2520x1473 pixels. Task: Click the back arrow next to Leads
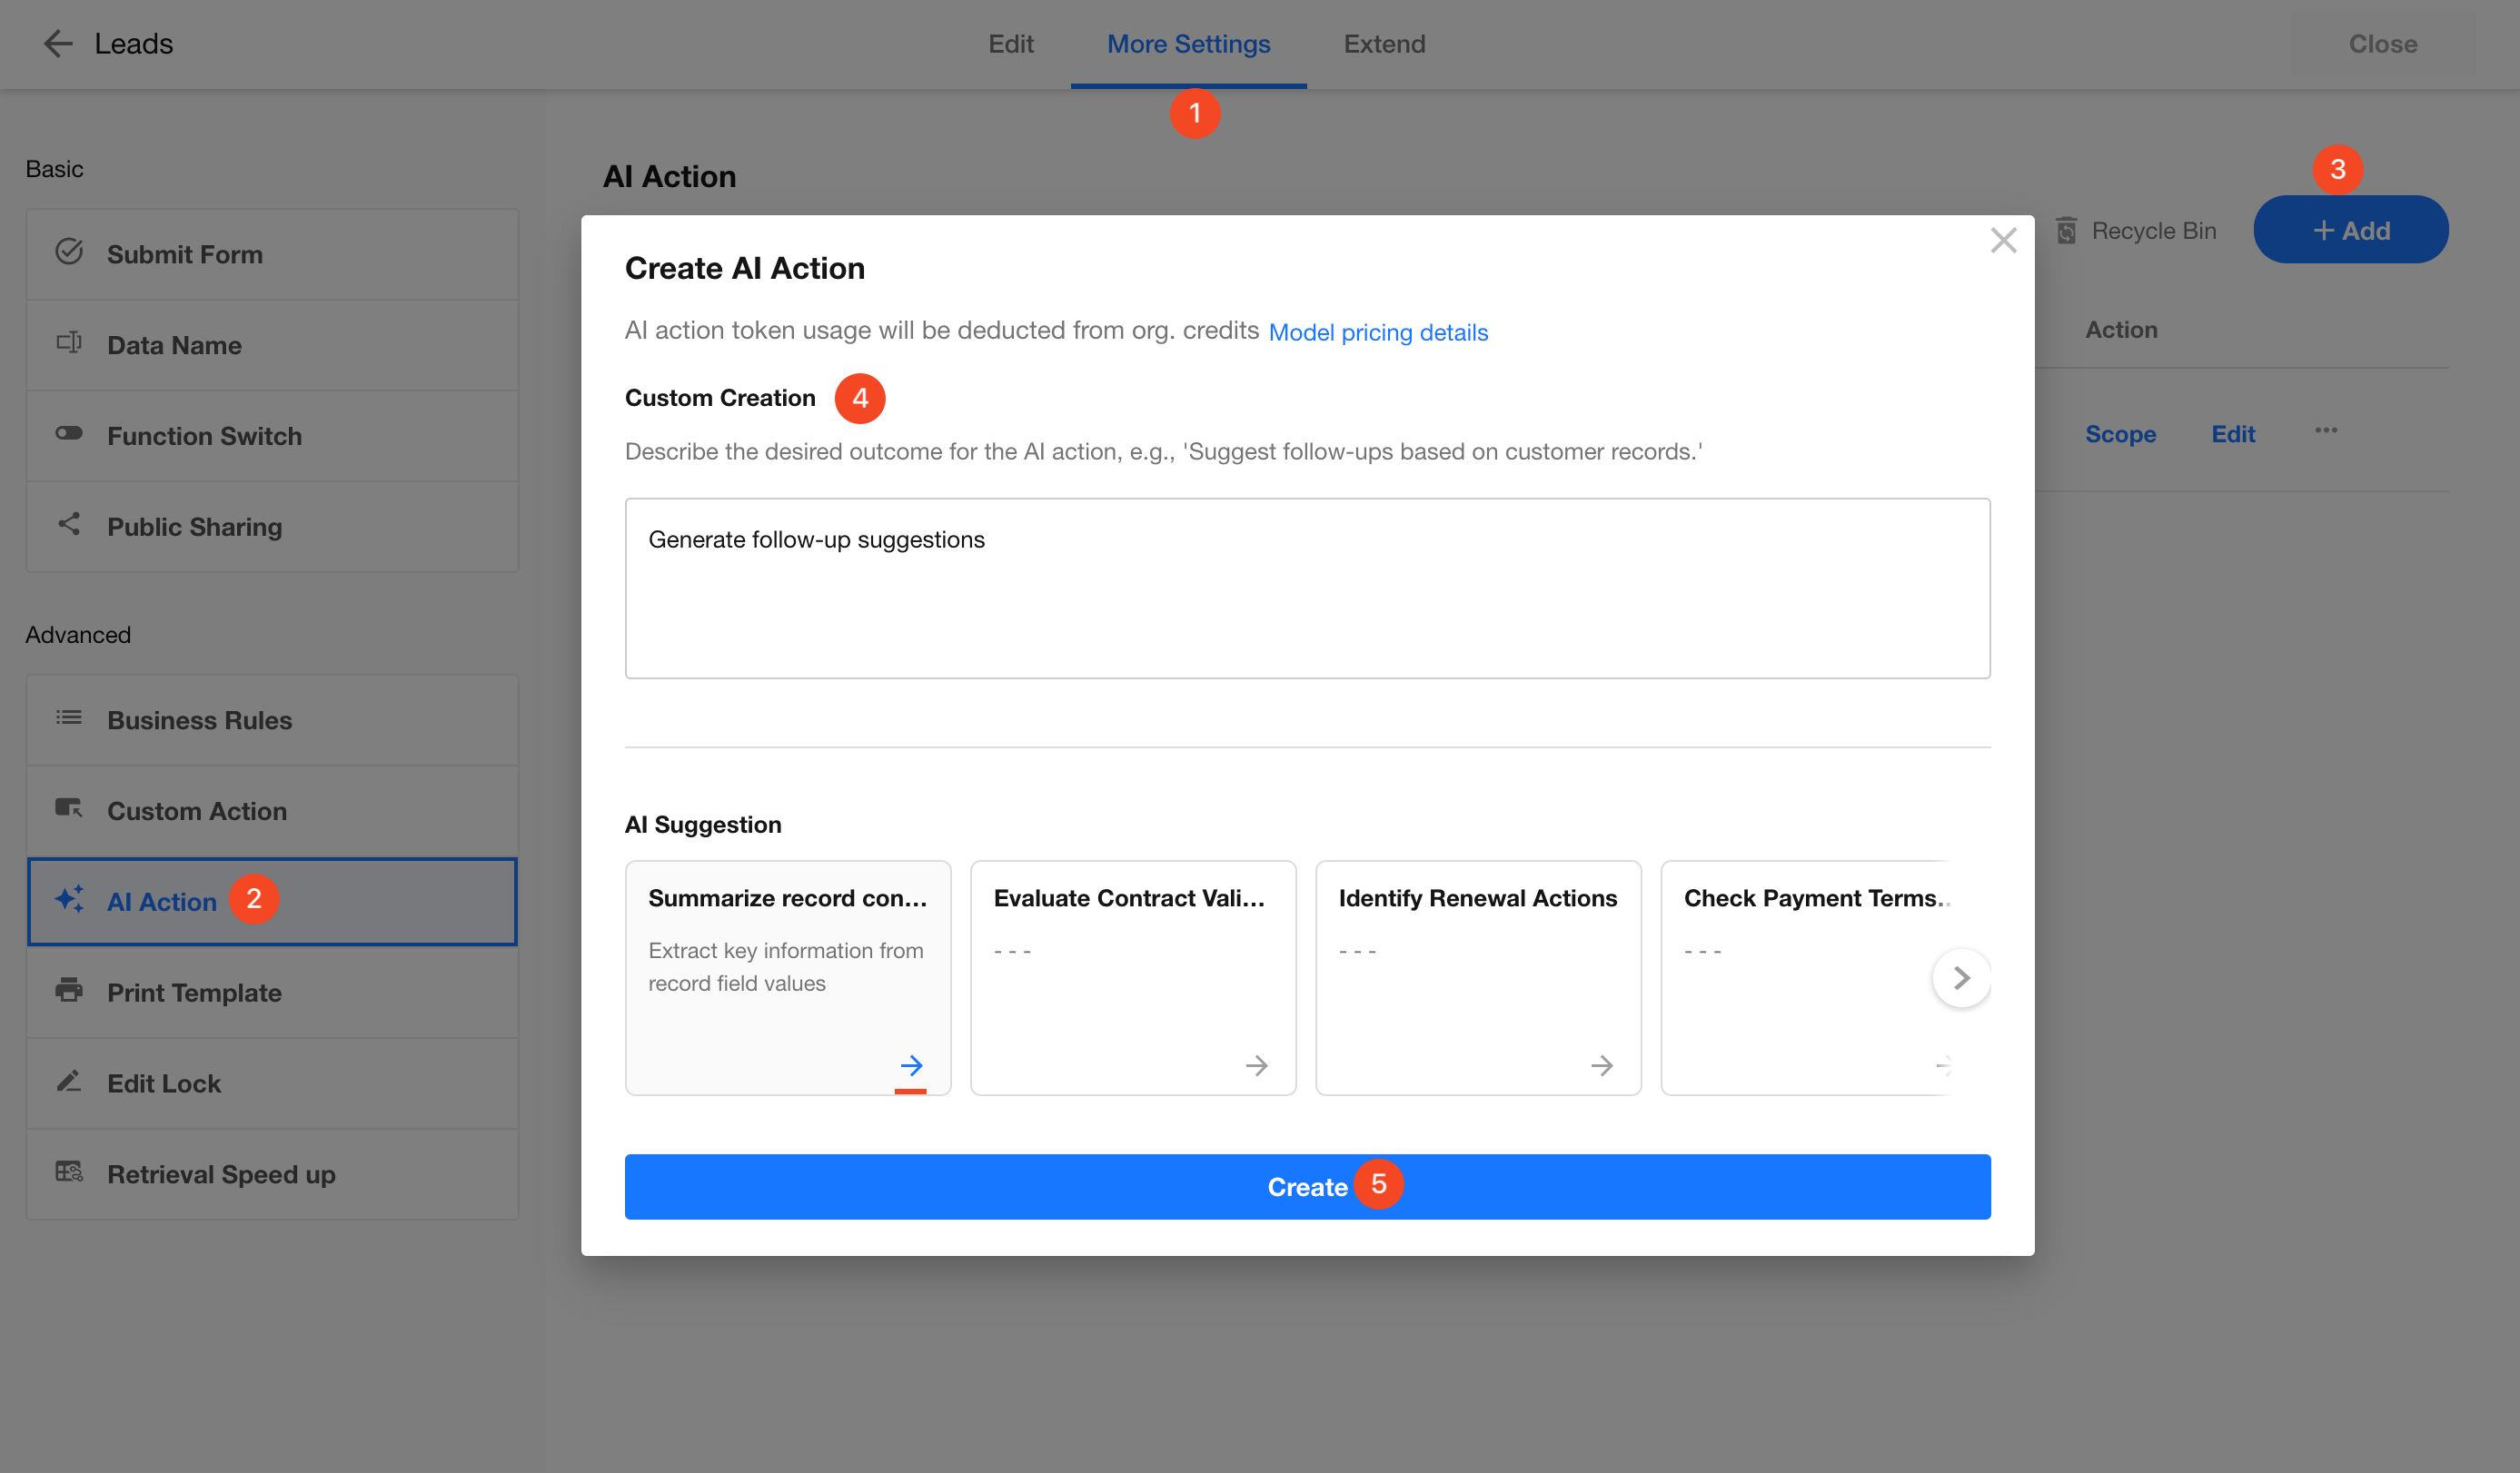click(x=58, y=44)
